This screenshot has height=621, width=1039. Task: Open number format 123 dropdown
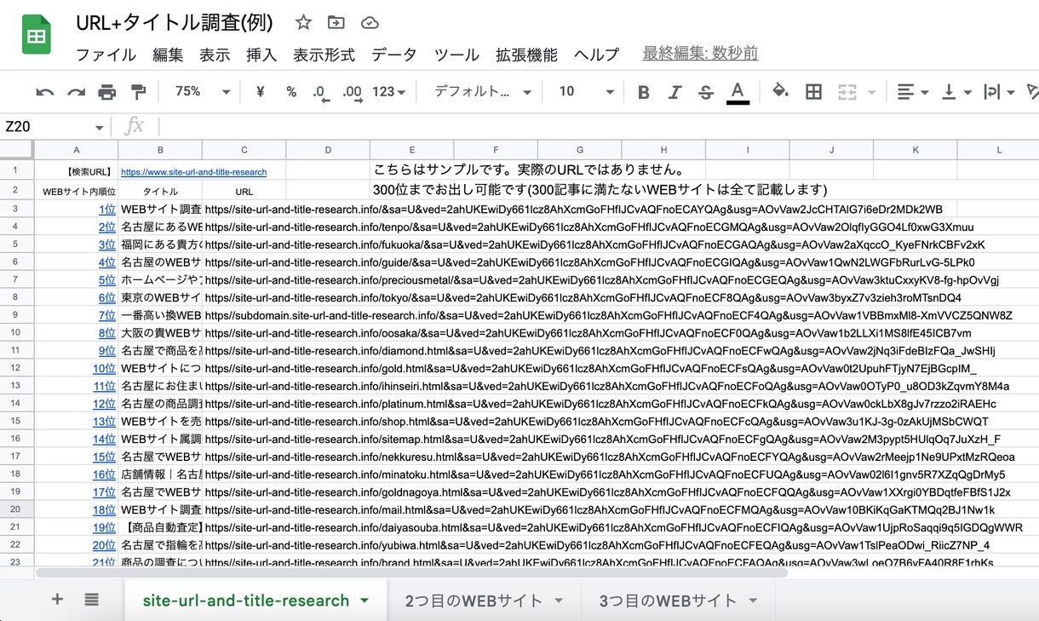tap(390, 92)
